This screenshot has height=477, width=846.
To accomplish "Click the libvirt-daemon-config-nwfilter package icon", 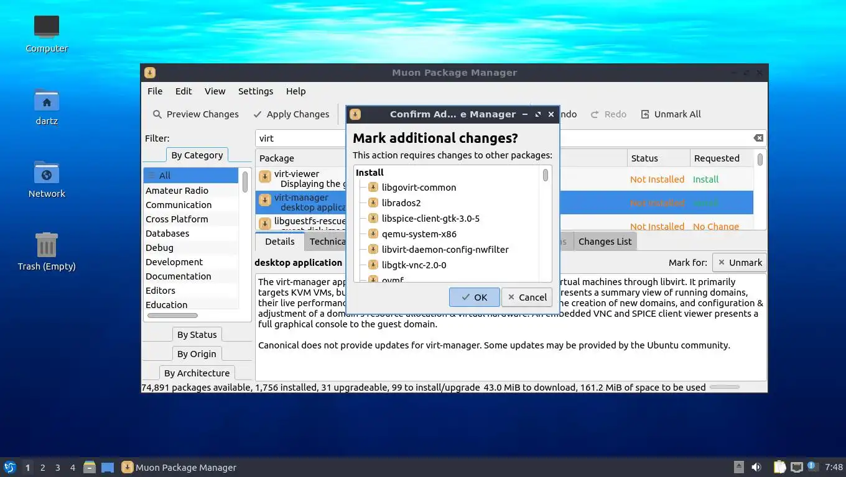I will point(373,250).
